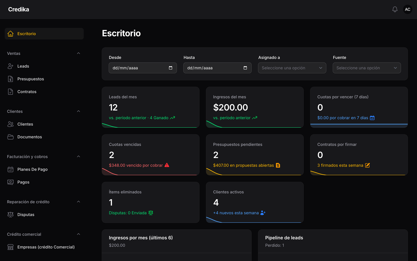Collapse the Ventas section

pyautogui.click(x=78, y=53)
